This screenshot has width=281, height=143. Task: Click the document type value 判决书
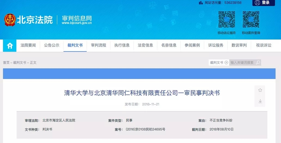pyautogui.click(x=47, y=129)
